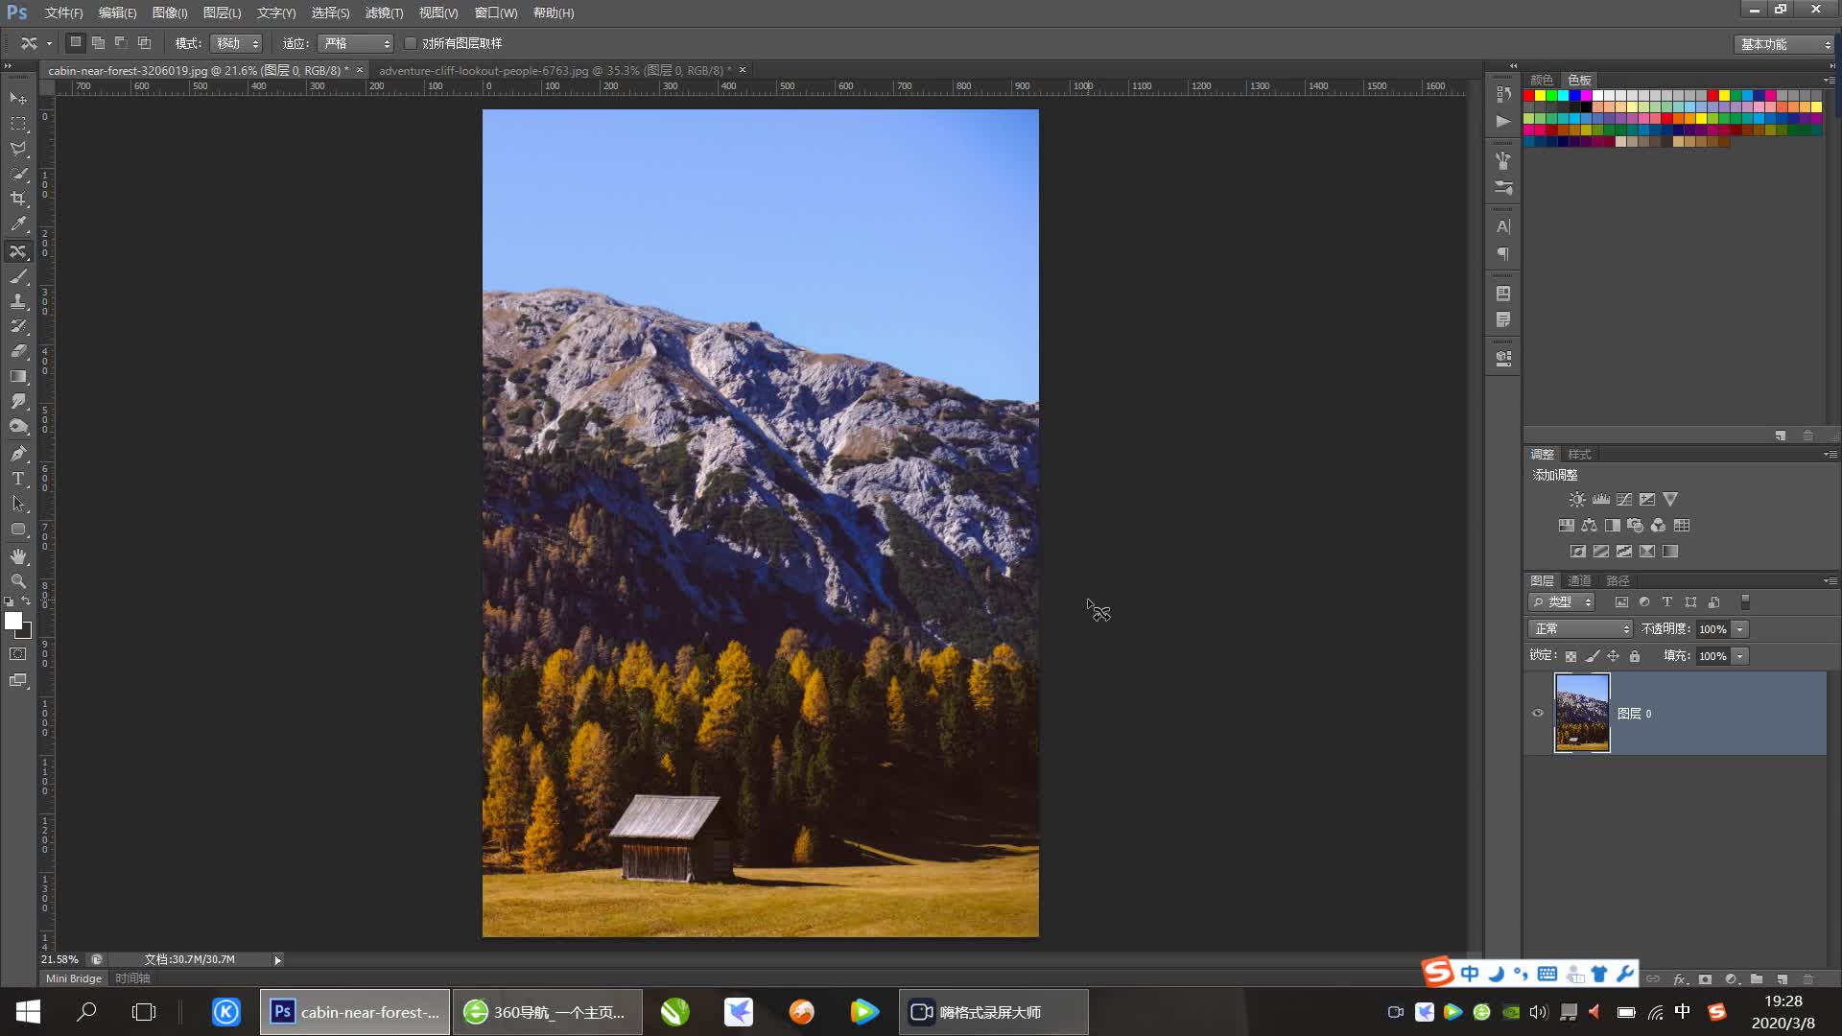The image size is (1842, 1036).
Task: Switch to adventure-cliff-lookout-people document tab
Action: point(555,70)
